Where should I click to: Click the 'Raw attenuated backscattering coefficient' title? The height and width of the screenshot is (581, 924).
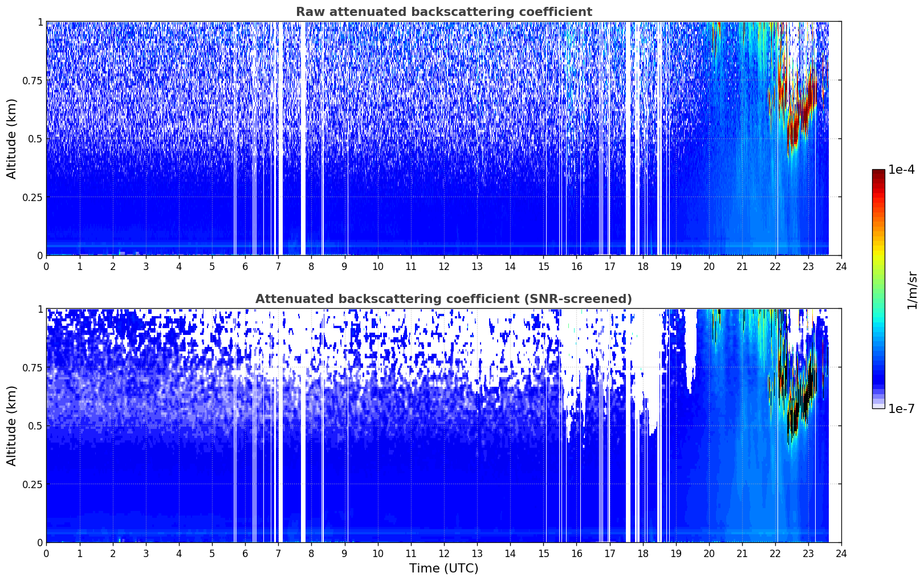point(443,12)
